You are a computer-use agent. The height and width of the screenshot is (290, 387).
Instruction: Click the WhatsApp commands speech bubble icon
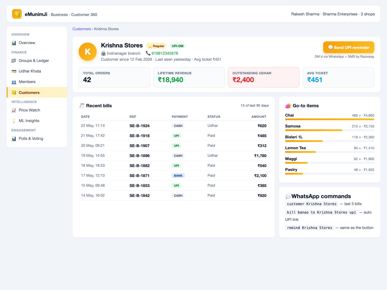(288, 196)
